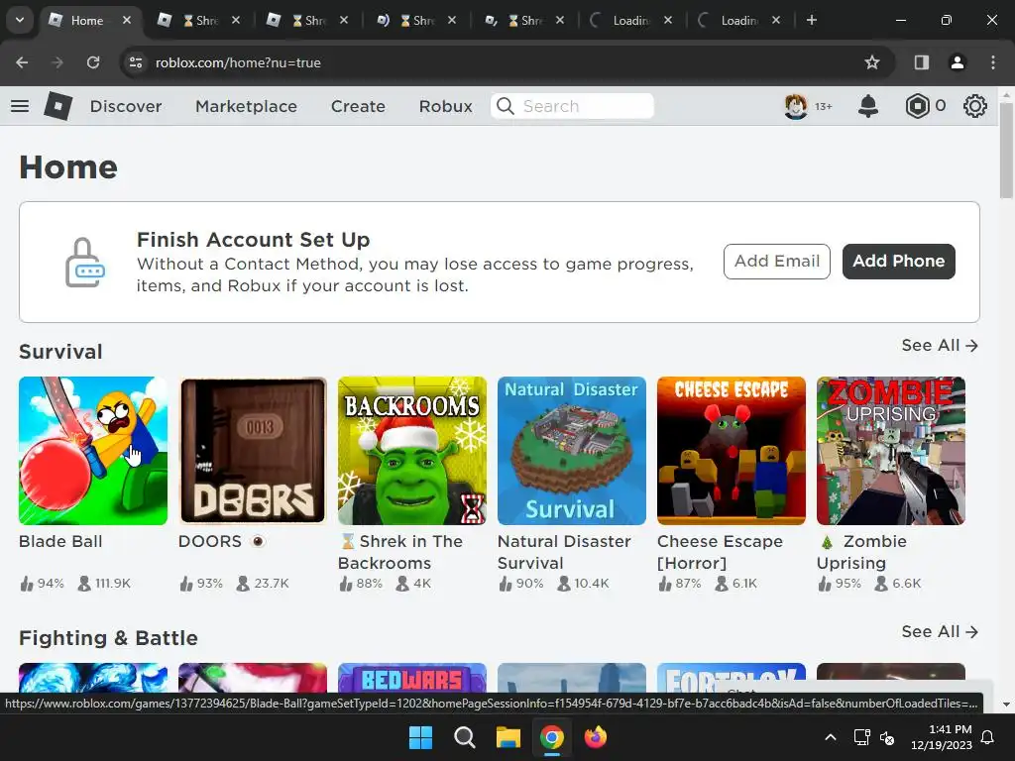The width and height of the screenshot is (1015, 761).
Task: Show hidden icons in system tray
Action: point(831,737)
